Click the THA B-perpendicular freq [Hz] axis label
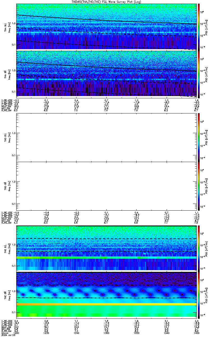This screenshot has width=210, height=337. coord(9,27)
